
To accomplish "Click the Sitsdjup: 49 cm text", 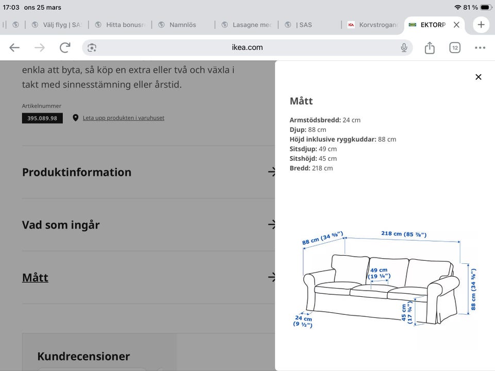I will (313, 149).
